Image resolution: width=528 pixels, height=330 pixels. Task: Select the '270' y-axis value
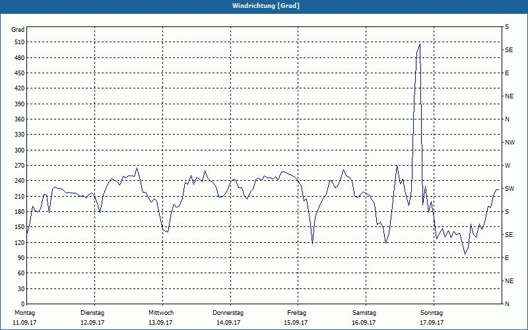point(20,166)
